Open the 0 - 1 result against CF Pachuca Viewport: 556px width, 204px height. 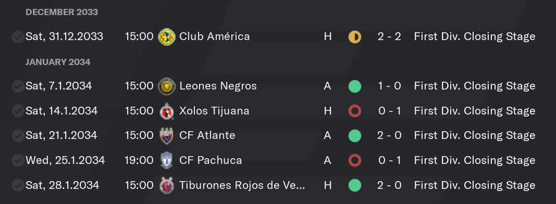coord(389,160)
